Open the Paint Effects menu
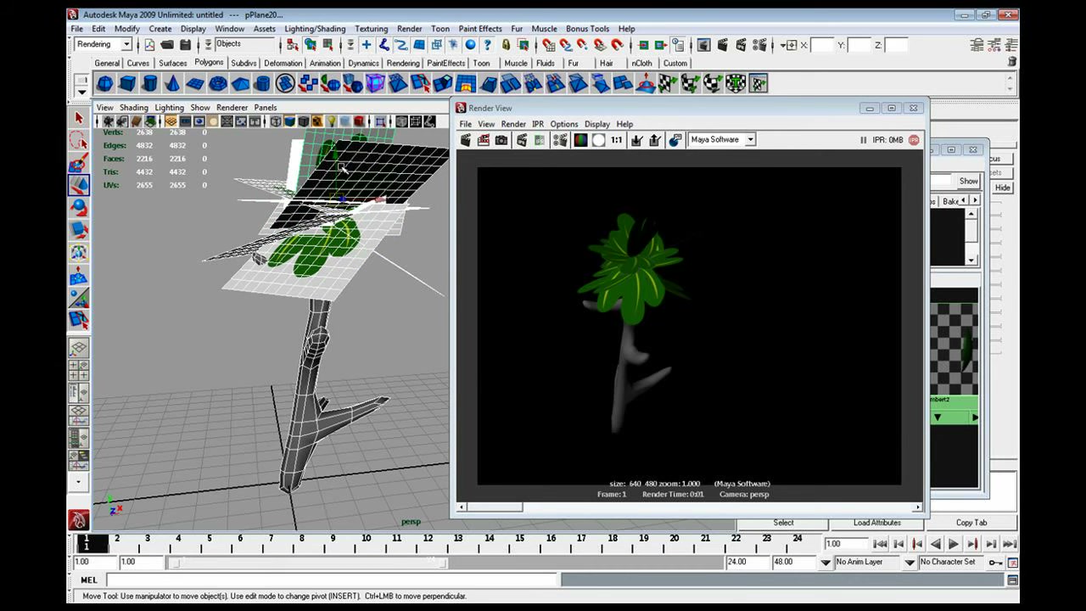The image size is (1086, 611). click(480, 29)
